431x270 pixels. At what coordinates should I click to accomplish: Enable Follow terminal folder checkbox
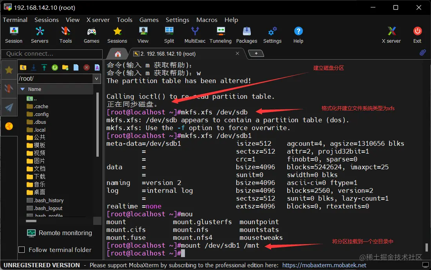[x=22, y=250]
